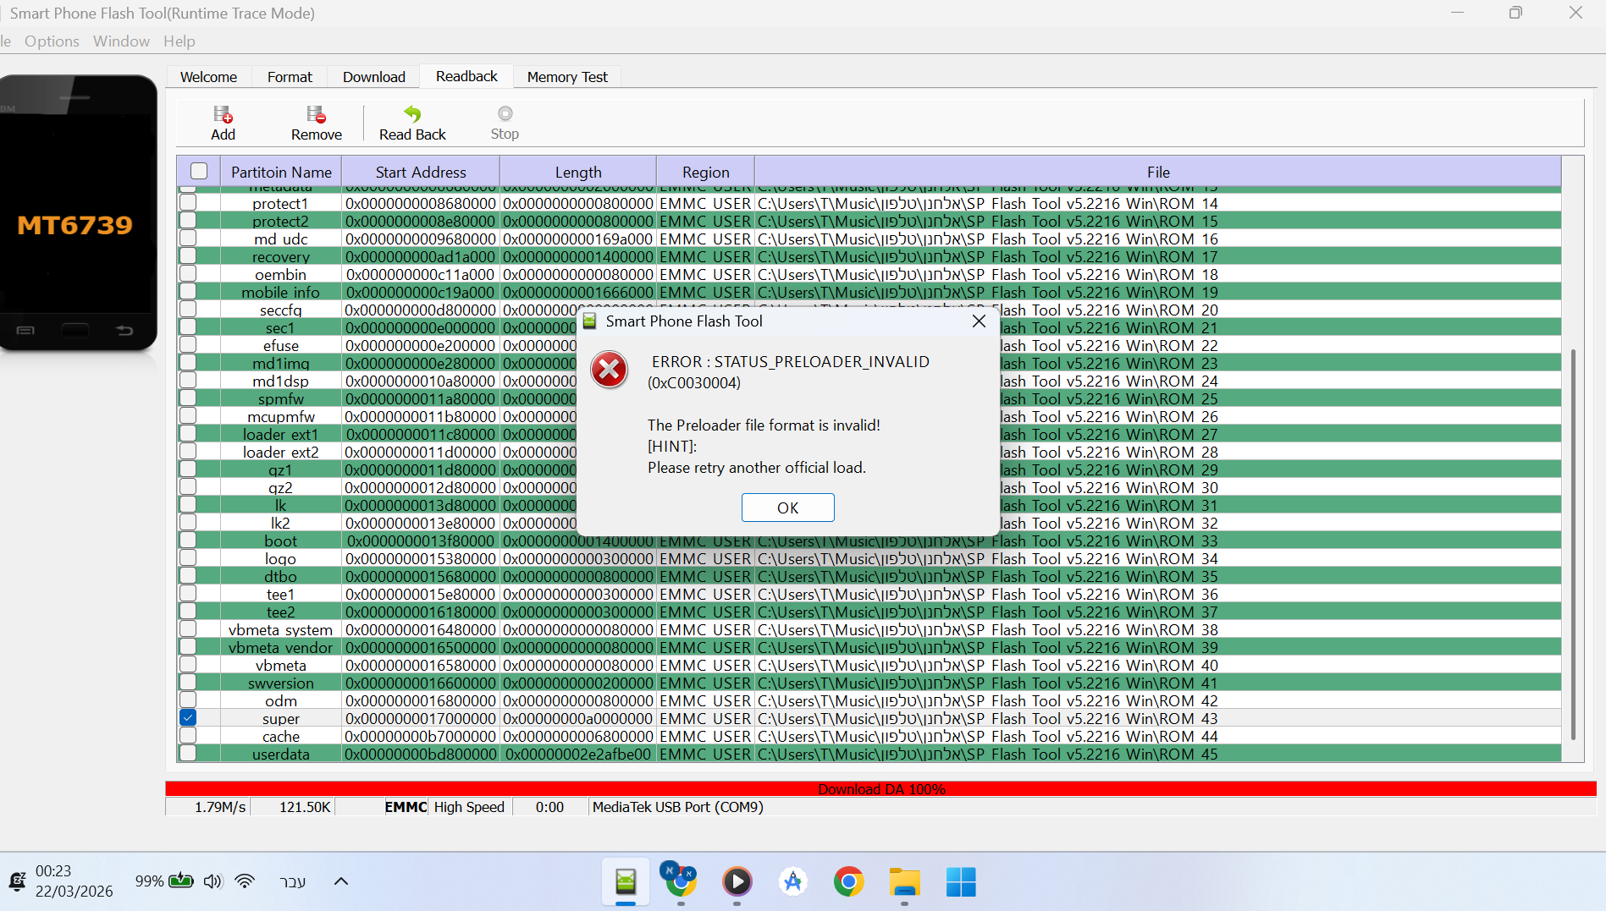Click the Add readback entry icon
This screenshot has width=1606, height=911.
coord(223,114)
